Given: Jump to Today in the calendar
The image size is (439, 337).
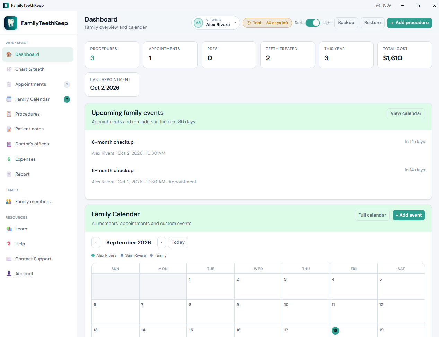Looking at the screenshot, I should 178,243.
